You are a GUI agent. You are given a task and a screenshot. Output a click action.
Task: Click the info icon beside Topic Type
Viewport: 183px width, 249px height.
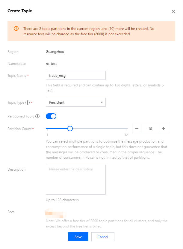[x=28, y=103]
